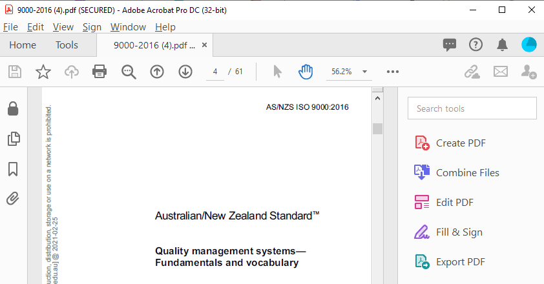544x284 pixels.
Task: Add file to starred with star icon
Action: point(43,72)
